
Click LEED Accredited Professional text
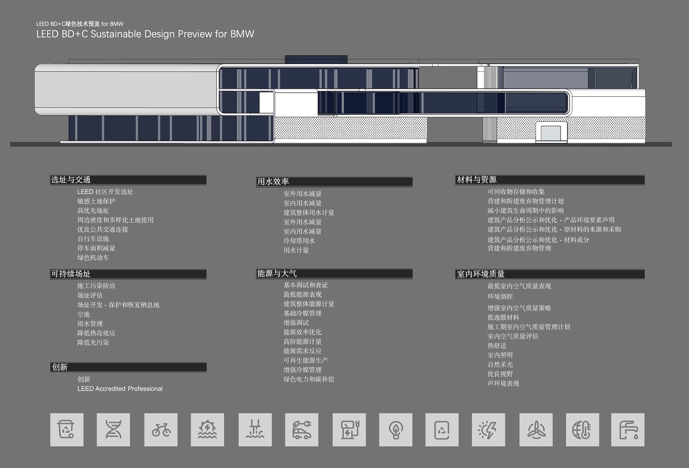pos(120,389)
